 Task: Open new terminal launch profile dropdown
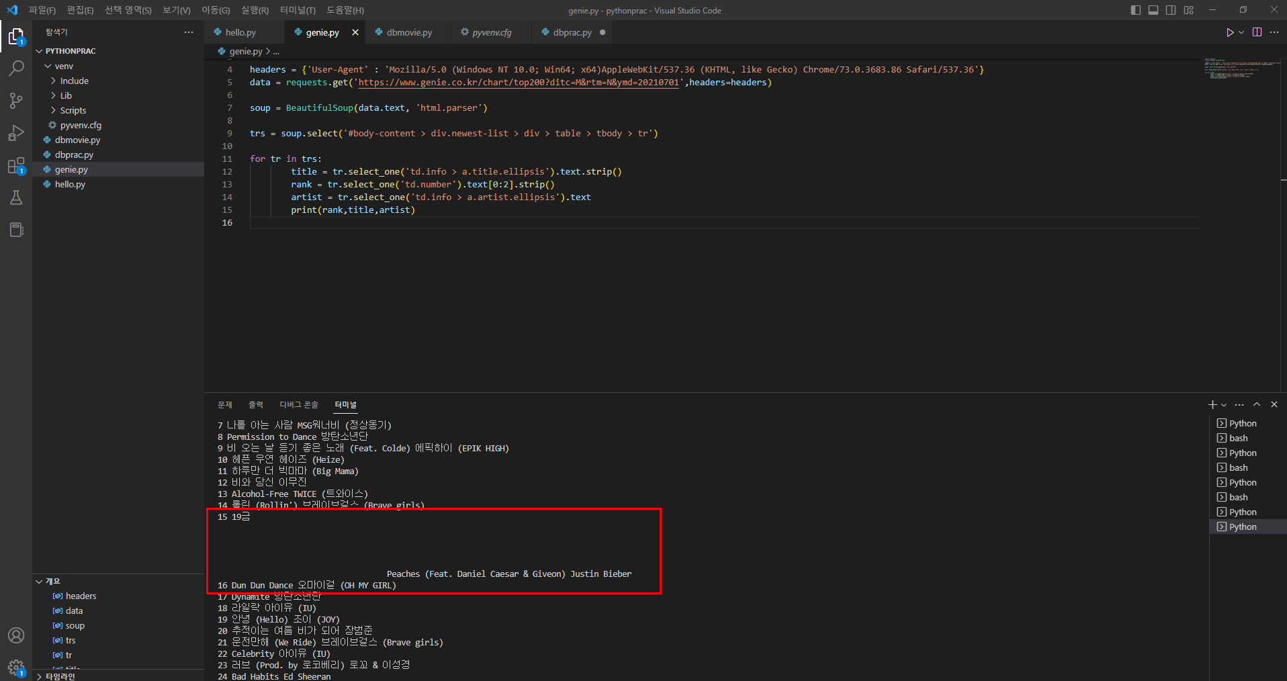point(1224,404)
